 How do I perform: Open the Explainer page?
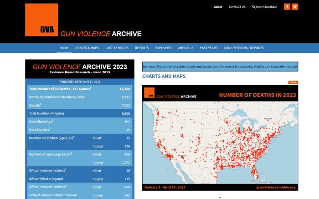(x=163, y=48)
